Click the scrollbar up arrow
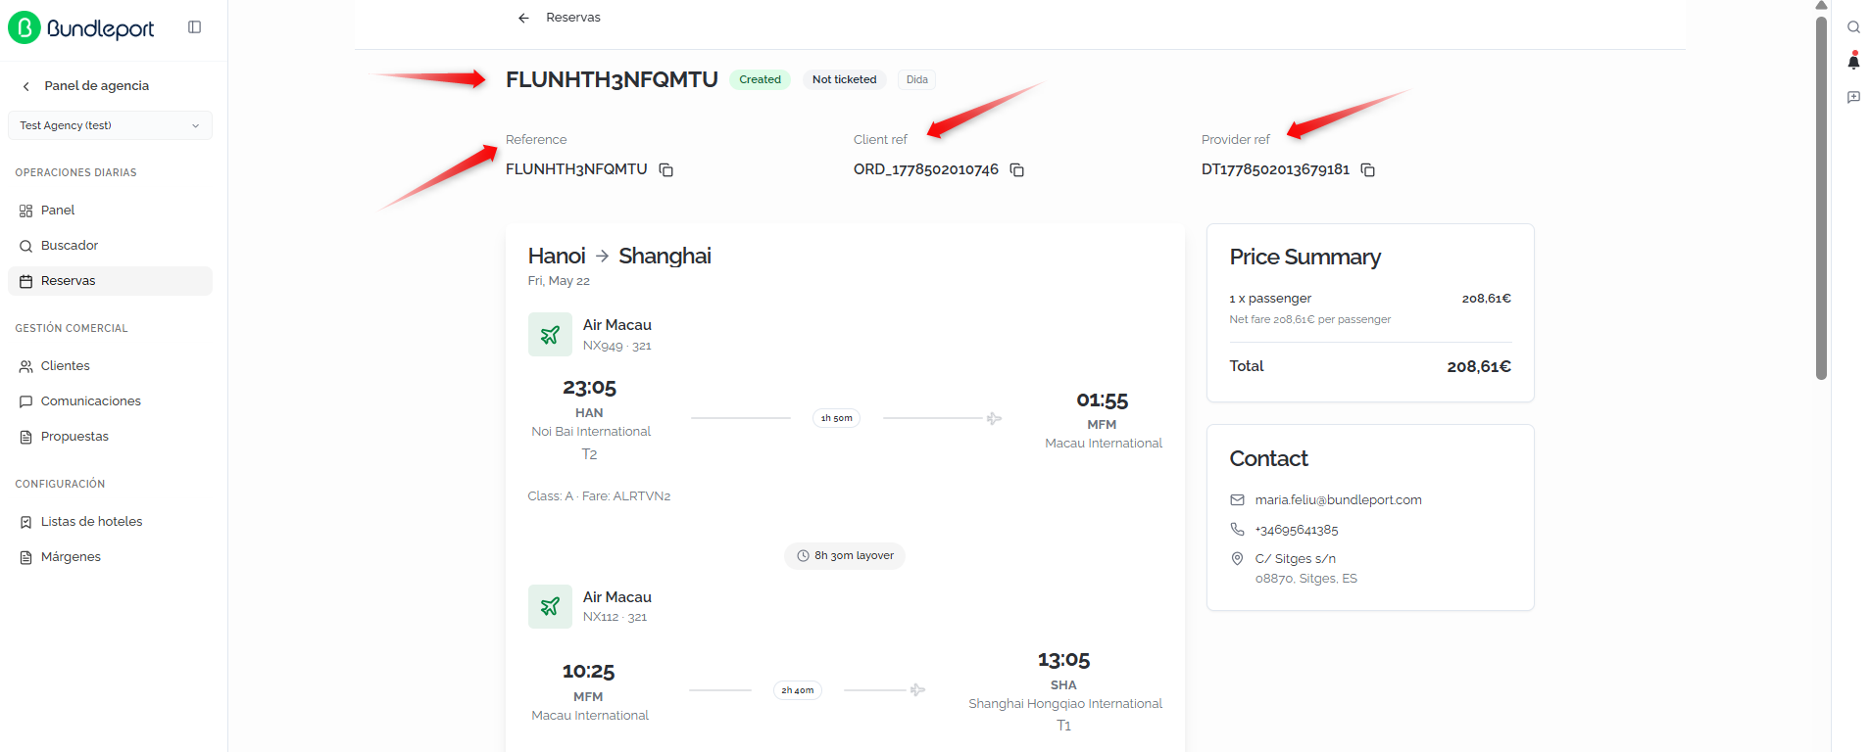The image size is (1870, 752). pyautogui.click(x=1821, y=6)
